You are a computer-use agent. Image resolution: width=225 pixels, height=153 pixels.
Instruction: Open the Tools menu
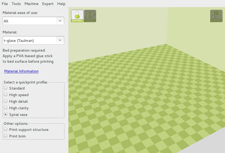click(16, 4)
